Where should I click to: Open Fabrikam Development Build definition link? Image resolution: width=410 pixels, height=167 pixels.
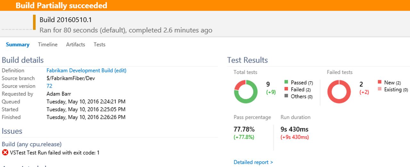coord(86,71)
